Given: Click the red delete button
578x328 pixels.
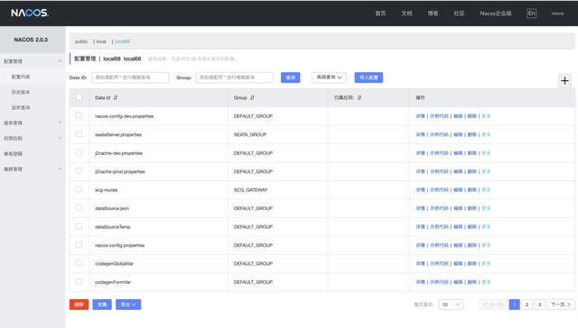Looking at the screenshot, I should (x=79, y=305).
